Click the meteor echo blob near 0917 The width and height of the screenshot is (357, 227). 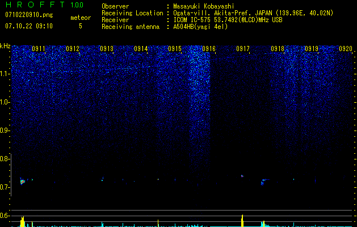point(242,176)
